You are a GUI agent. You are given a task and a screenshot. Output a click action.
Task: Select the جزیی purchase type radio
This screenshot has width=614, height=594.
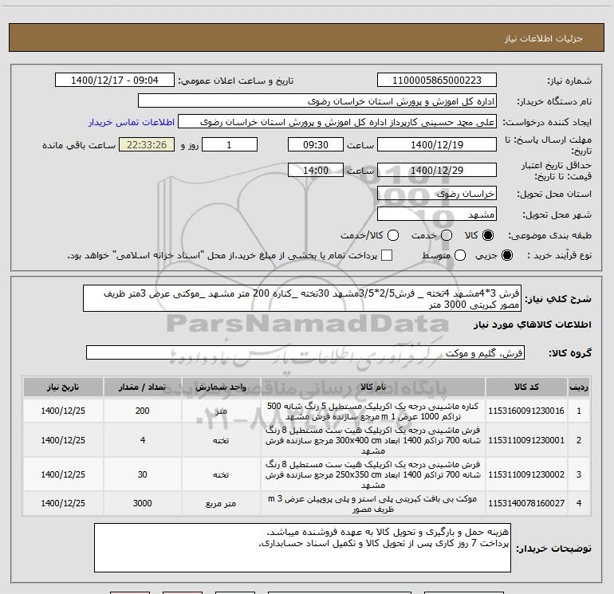pyautogui.click(x=507, y=255)
